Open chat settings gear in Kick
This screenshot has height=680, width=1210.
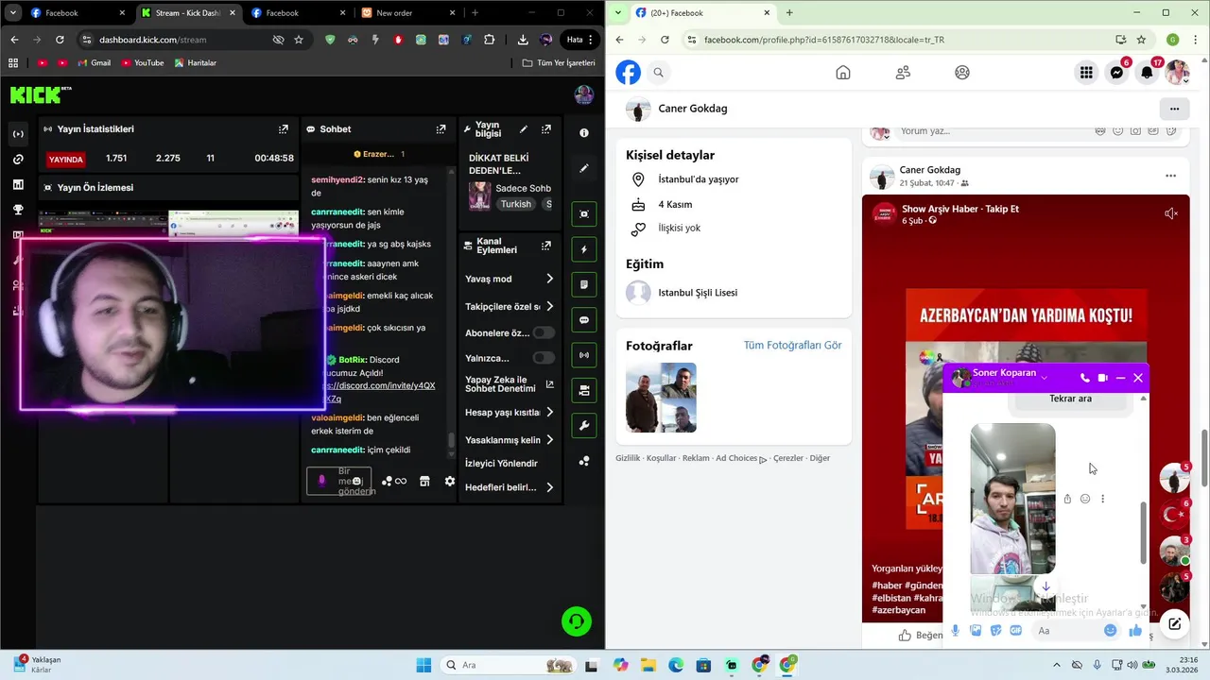tap(450, 481)
